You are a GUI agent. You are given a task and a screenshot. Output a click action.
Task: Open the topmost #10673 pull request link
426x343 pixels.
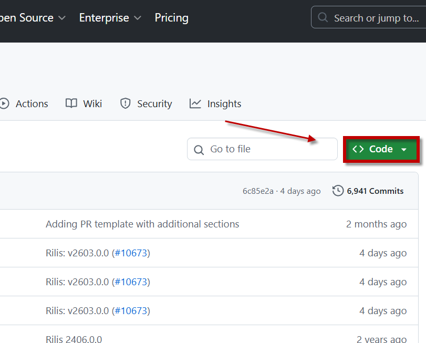(132, 253)
